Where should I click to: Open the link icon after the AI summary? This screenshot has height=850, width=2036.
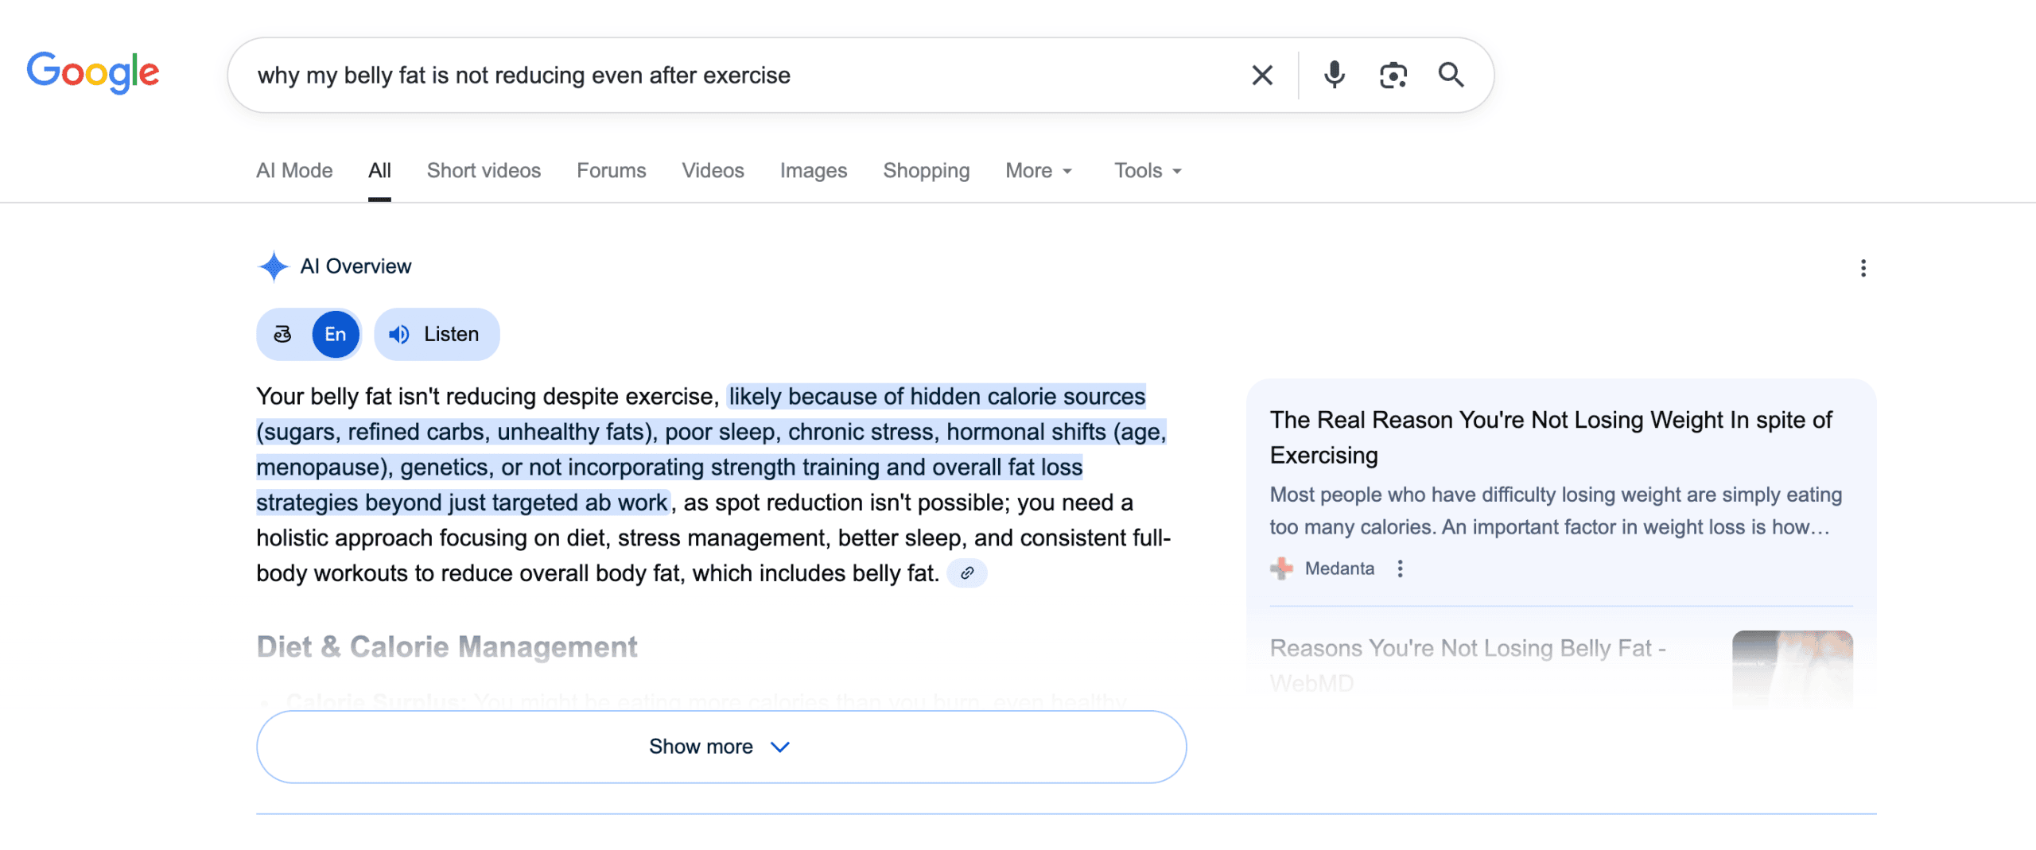pyautogui.click(x=967, y=572)
